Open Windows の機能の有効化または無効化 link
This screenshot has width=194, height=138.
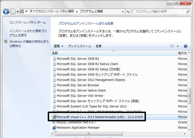pyautogui.click(x=29, y=44)
